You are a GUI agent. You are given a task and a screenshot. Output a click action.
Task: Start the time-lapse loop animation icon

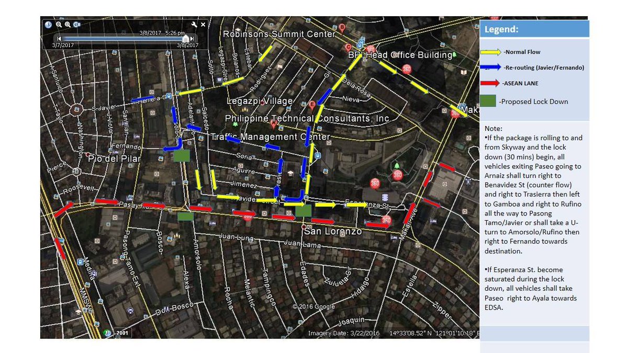pos(77,25)
